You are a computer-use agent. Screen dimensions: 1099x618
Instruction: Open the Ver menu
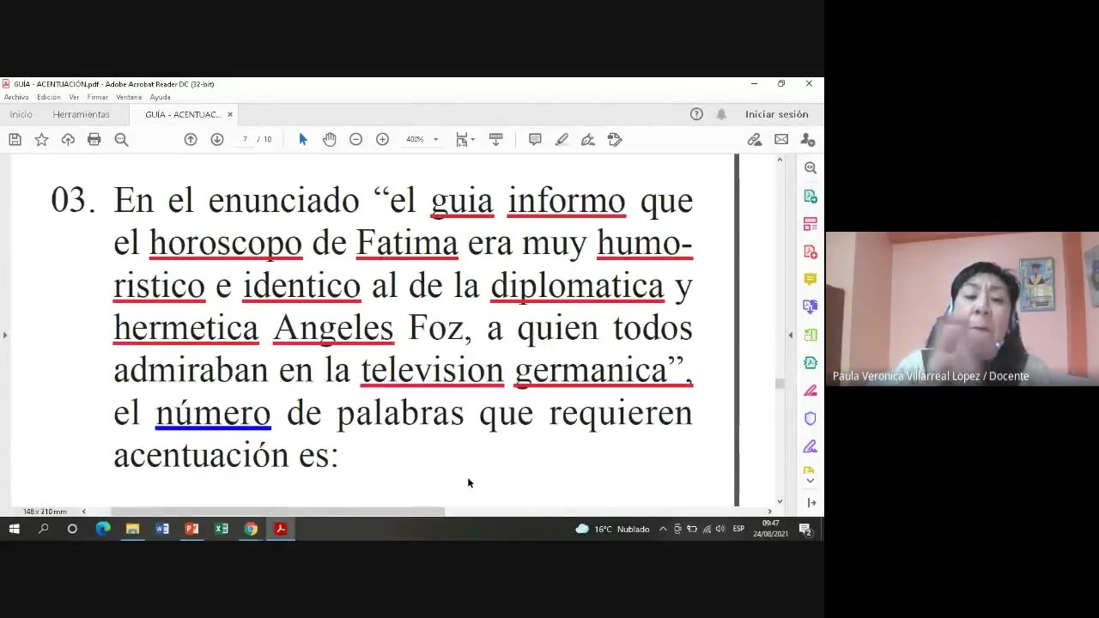(x=74, y=97)
